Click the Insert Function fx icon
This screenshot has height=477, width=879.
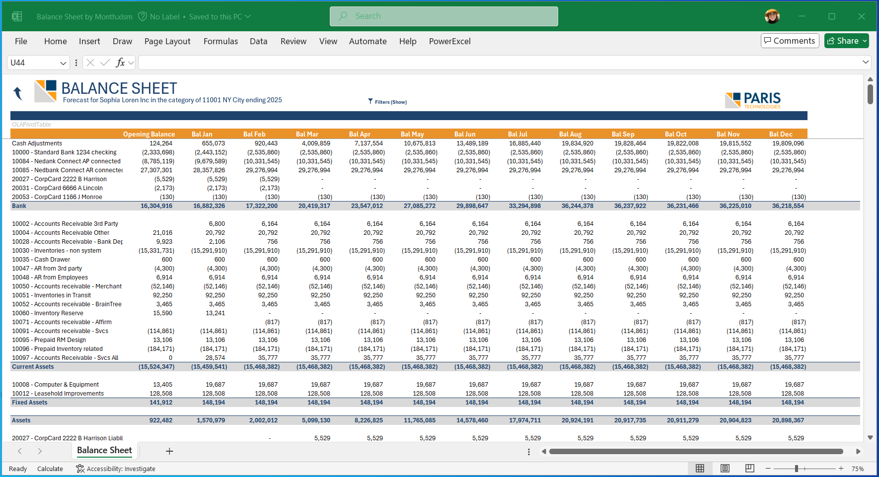point(120,63)
